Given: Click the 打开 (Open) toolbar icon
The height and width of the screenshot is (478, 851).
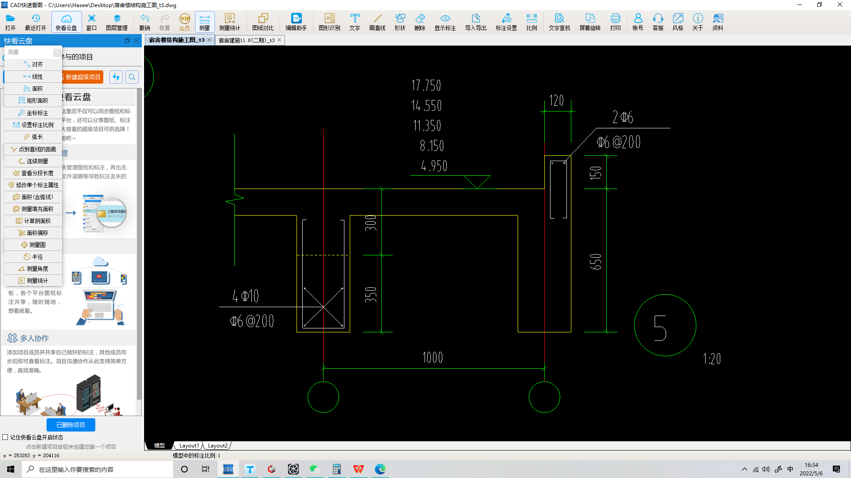Looking at the screenshot, I should [10, 22].
